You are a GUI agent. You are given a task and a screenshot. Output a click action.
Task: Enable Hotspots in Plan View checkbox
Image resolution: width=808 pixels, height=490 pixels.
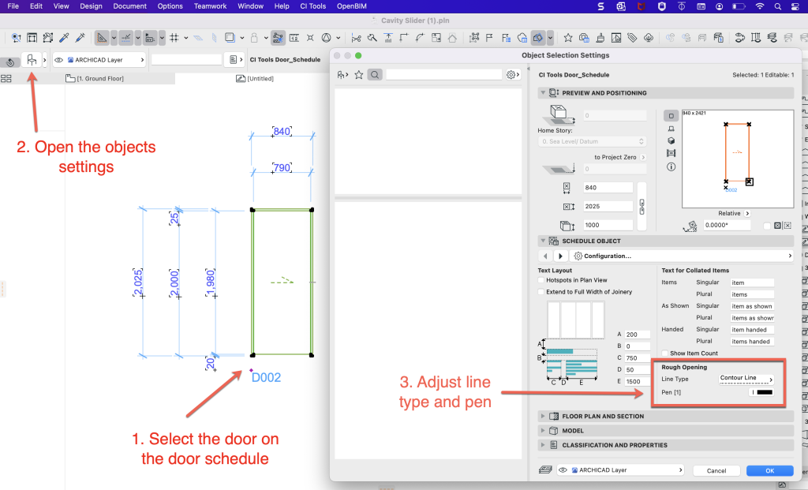coord(541,280)
